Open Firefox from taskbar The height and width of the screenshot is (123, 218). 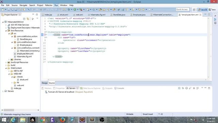[62, 120]
